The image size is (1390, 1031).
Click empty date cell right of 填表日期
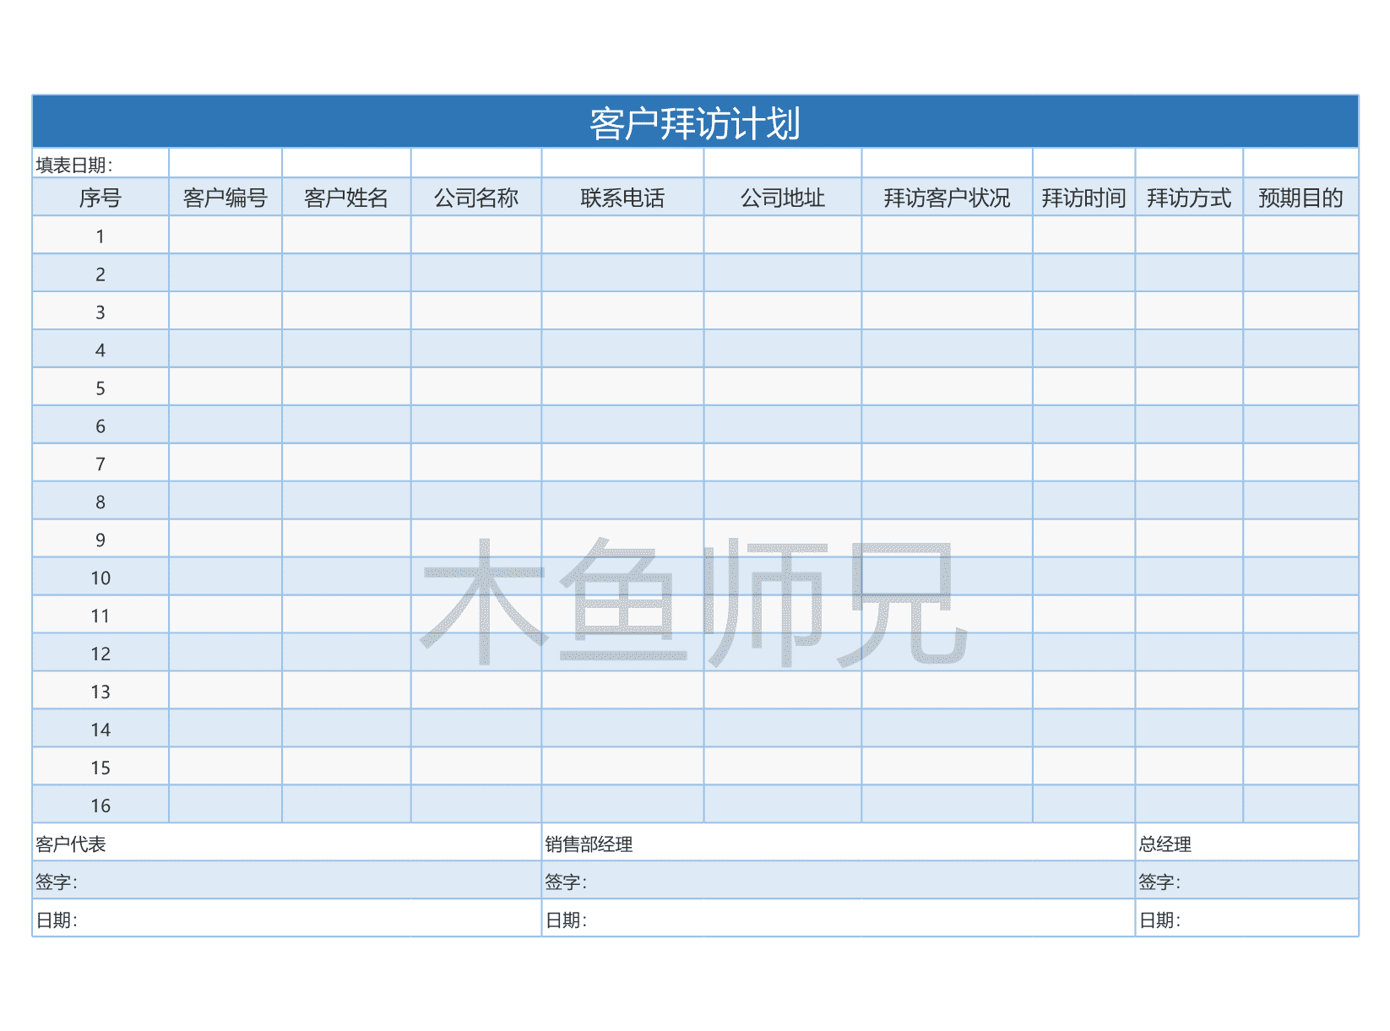[x=225, y=163]
